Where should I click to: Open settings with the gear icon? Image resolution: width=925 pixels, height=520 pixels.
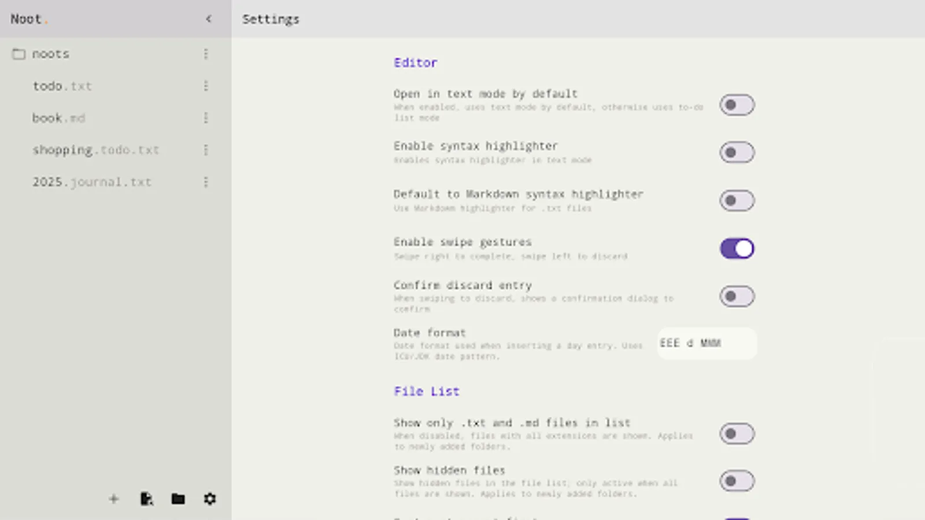(210, 499)
